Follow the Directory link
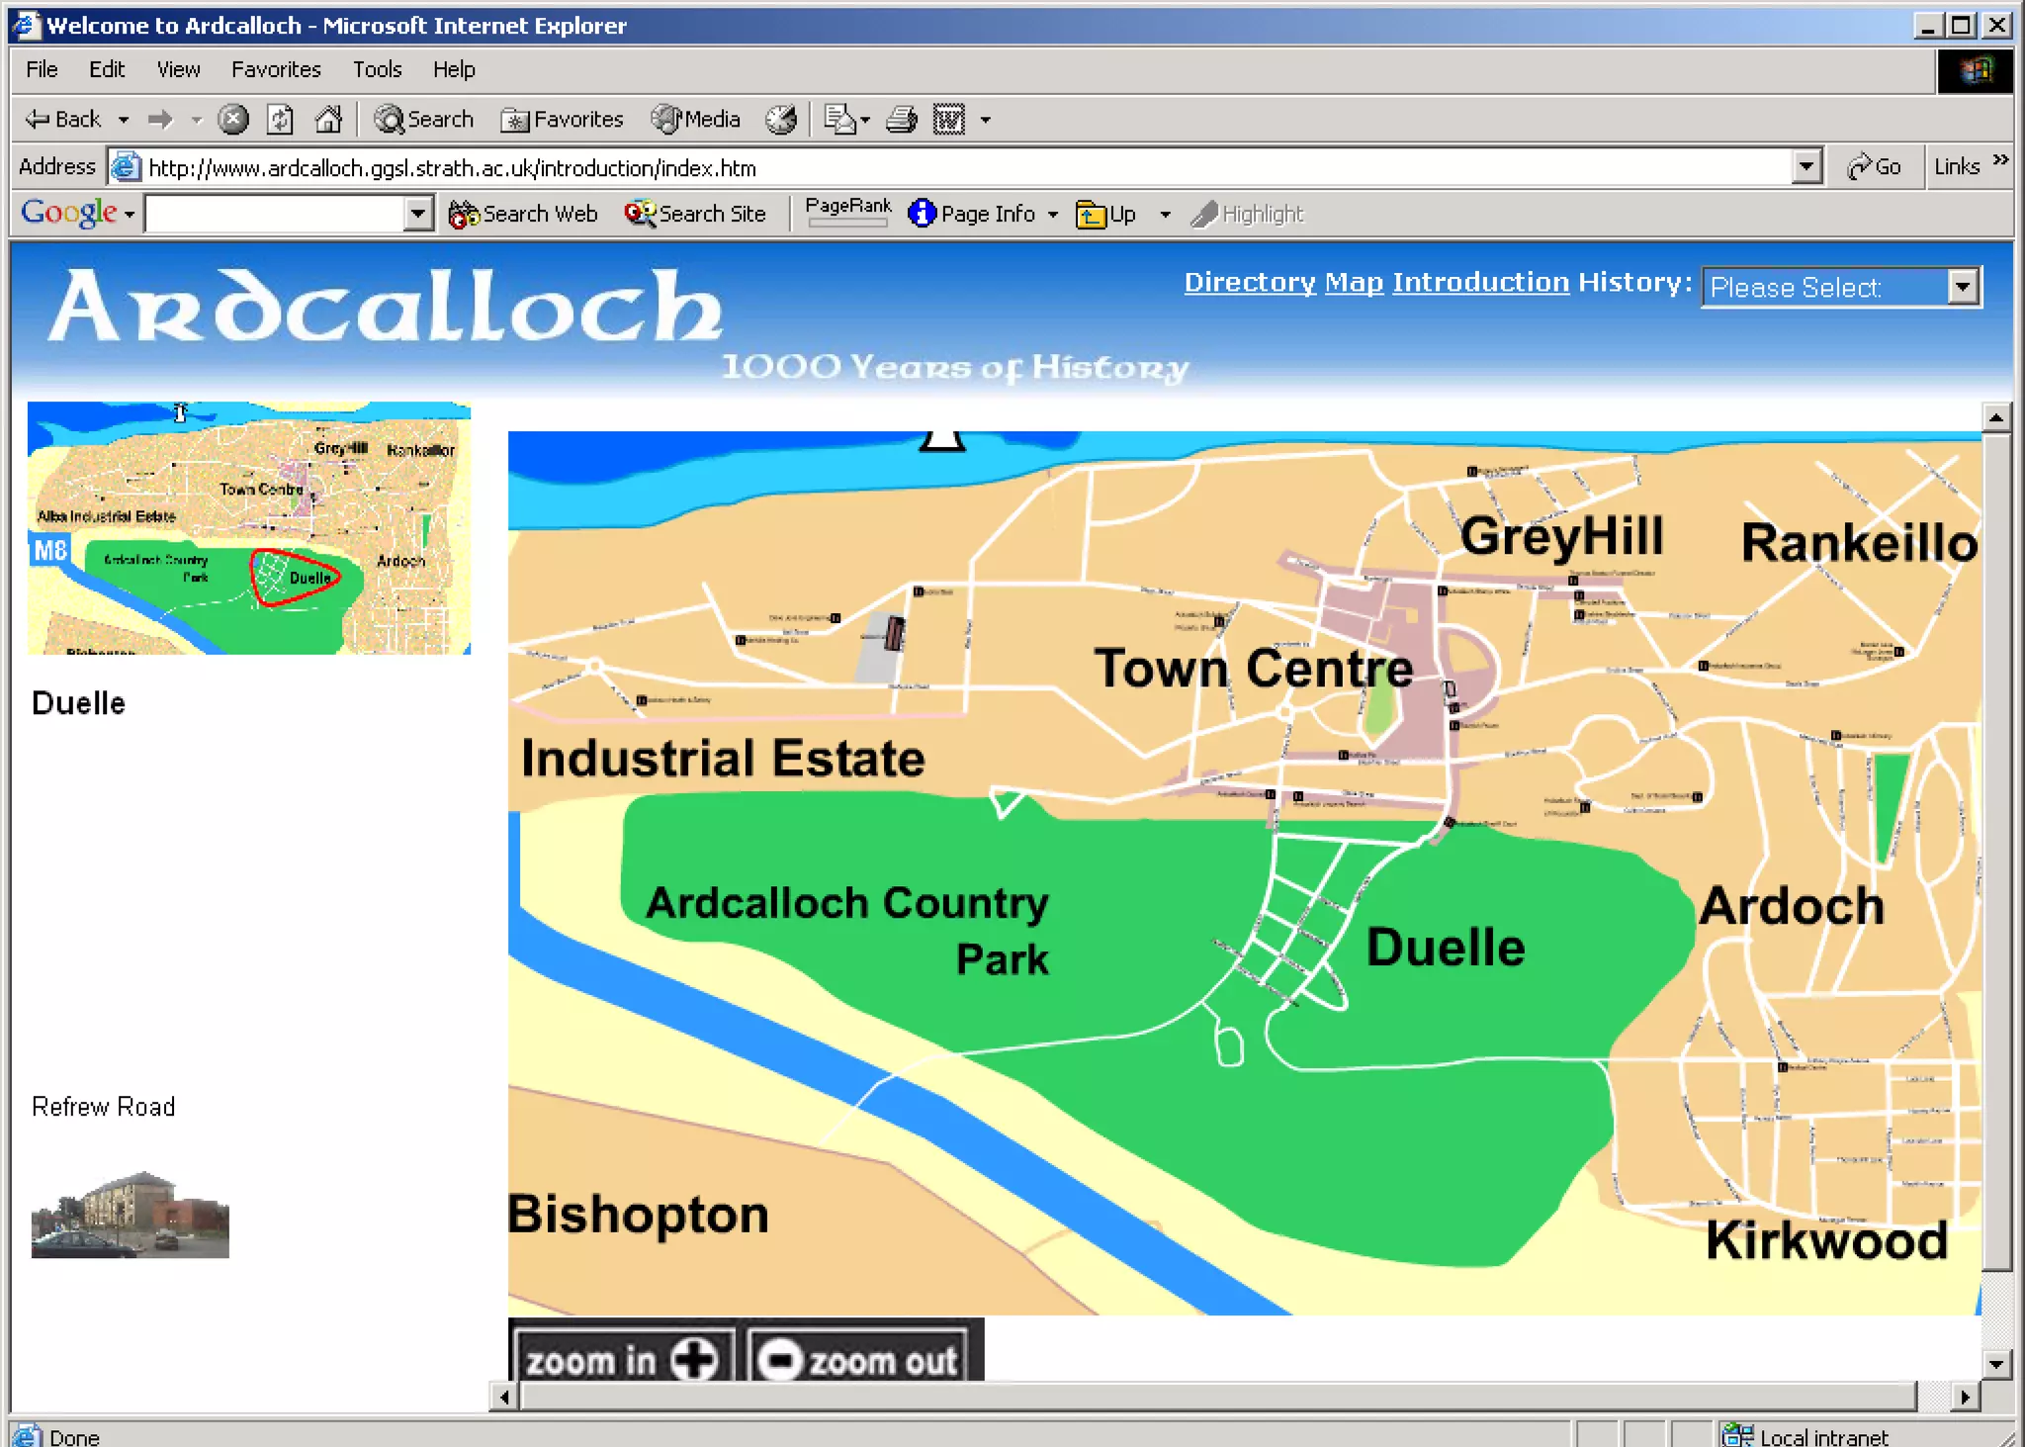The width and height of the screenshot is (2025, 1447). tap(1250, 283)
